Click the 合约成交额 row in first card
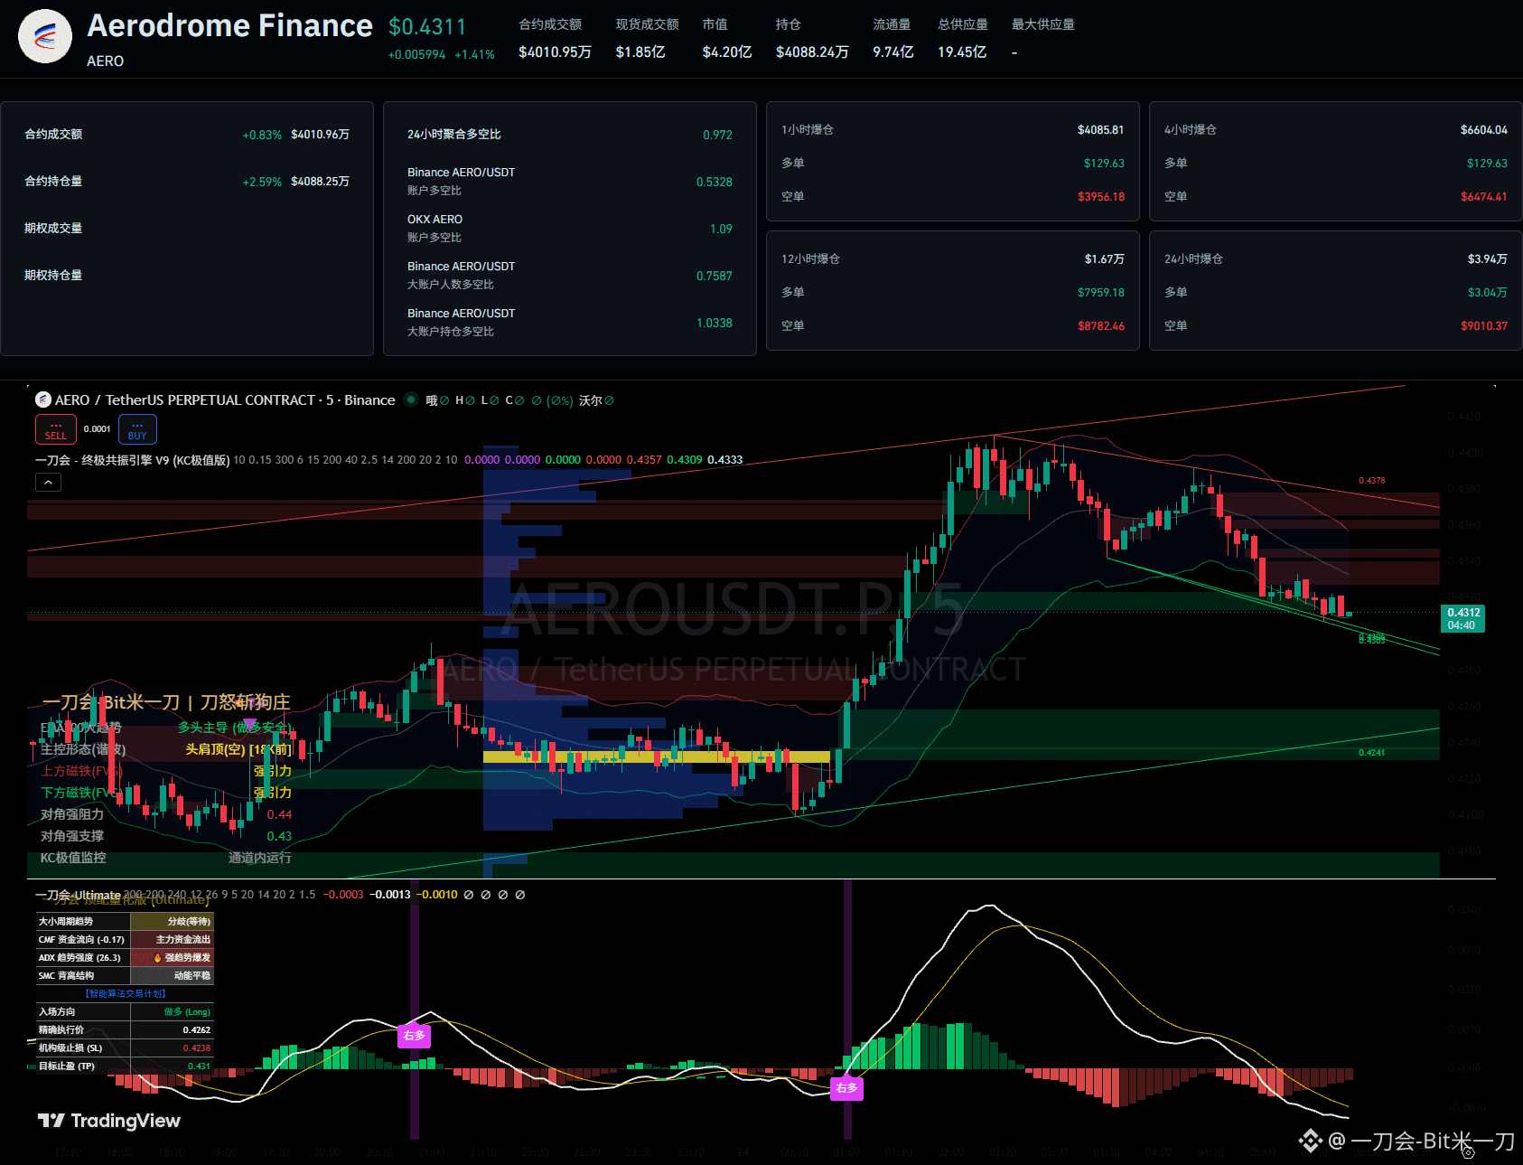This screenshot has height=1165, width=1523. (x=187, y=135)
